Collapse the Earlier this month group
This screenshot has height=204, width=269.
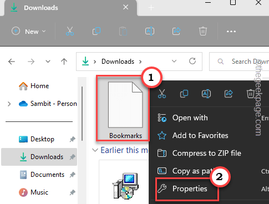[95, 150]
